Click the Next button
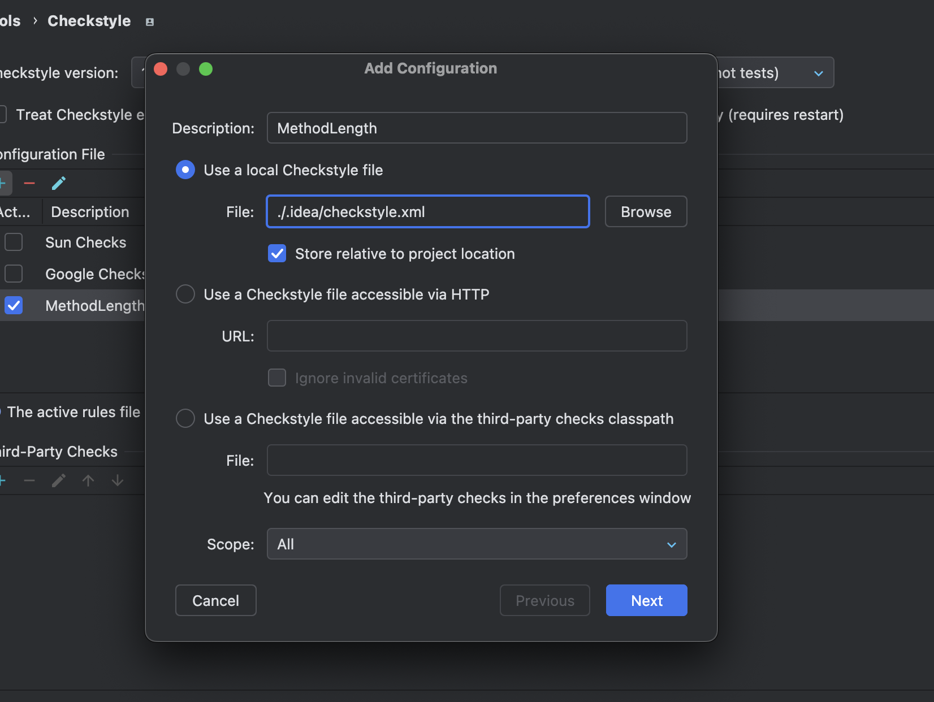Image resolution: width=934 pixels, height=702 pixels. (x=647, y=600)
